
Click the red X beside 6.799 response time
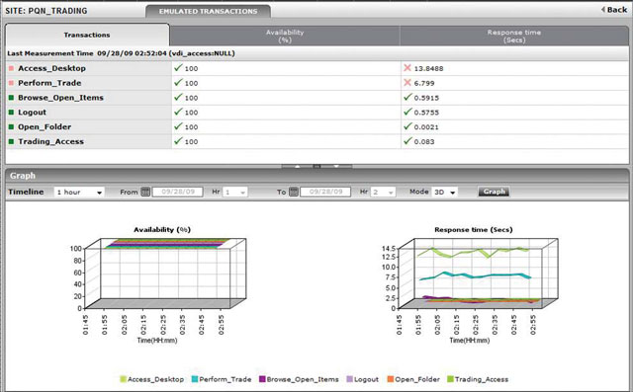(x=407, y=83)
